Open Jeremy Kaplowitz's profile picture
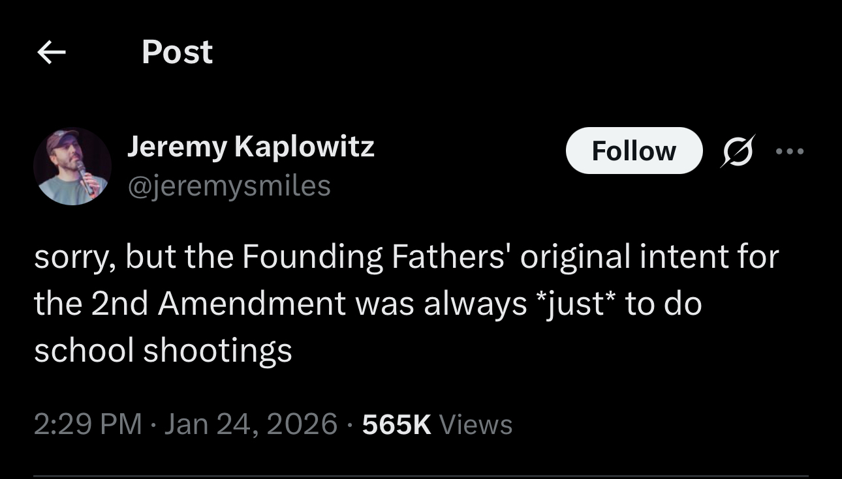 (72, 167)
